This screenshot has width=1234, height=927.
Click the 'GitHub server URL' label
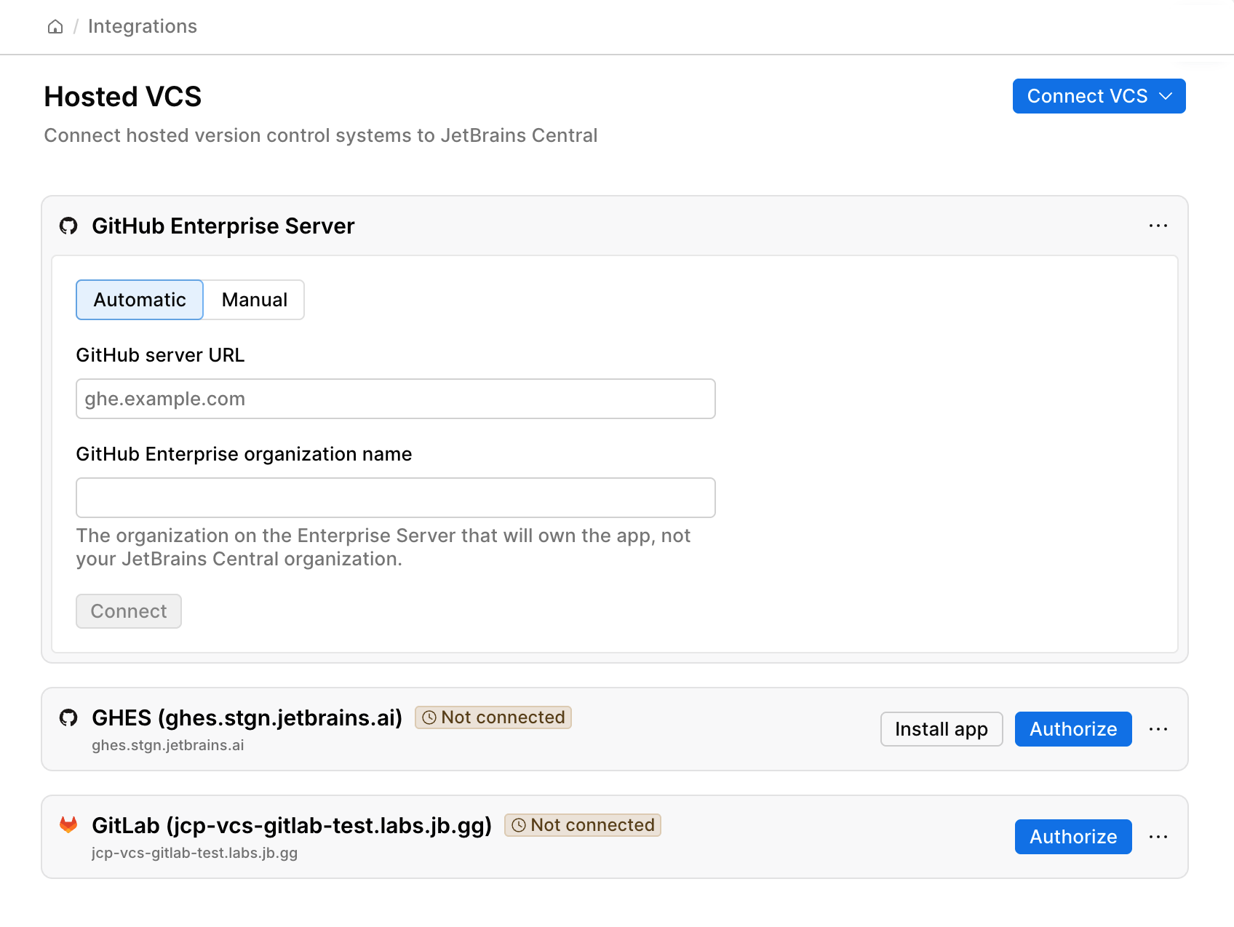[x=161, y=355]
